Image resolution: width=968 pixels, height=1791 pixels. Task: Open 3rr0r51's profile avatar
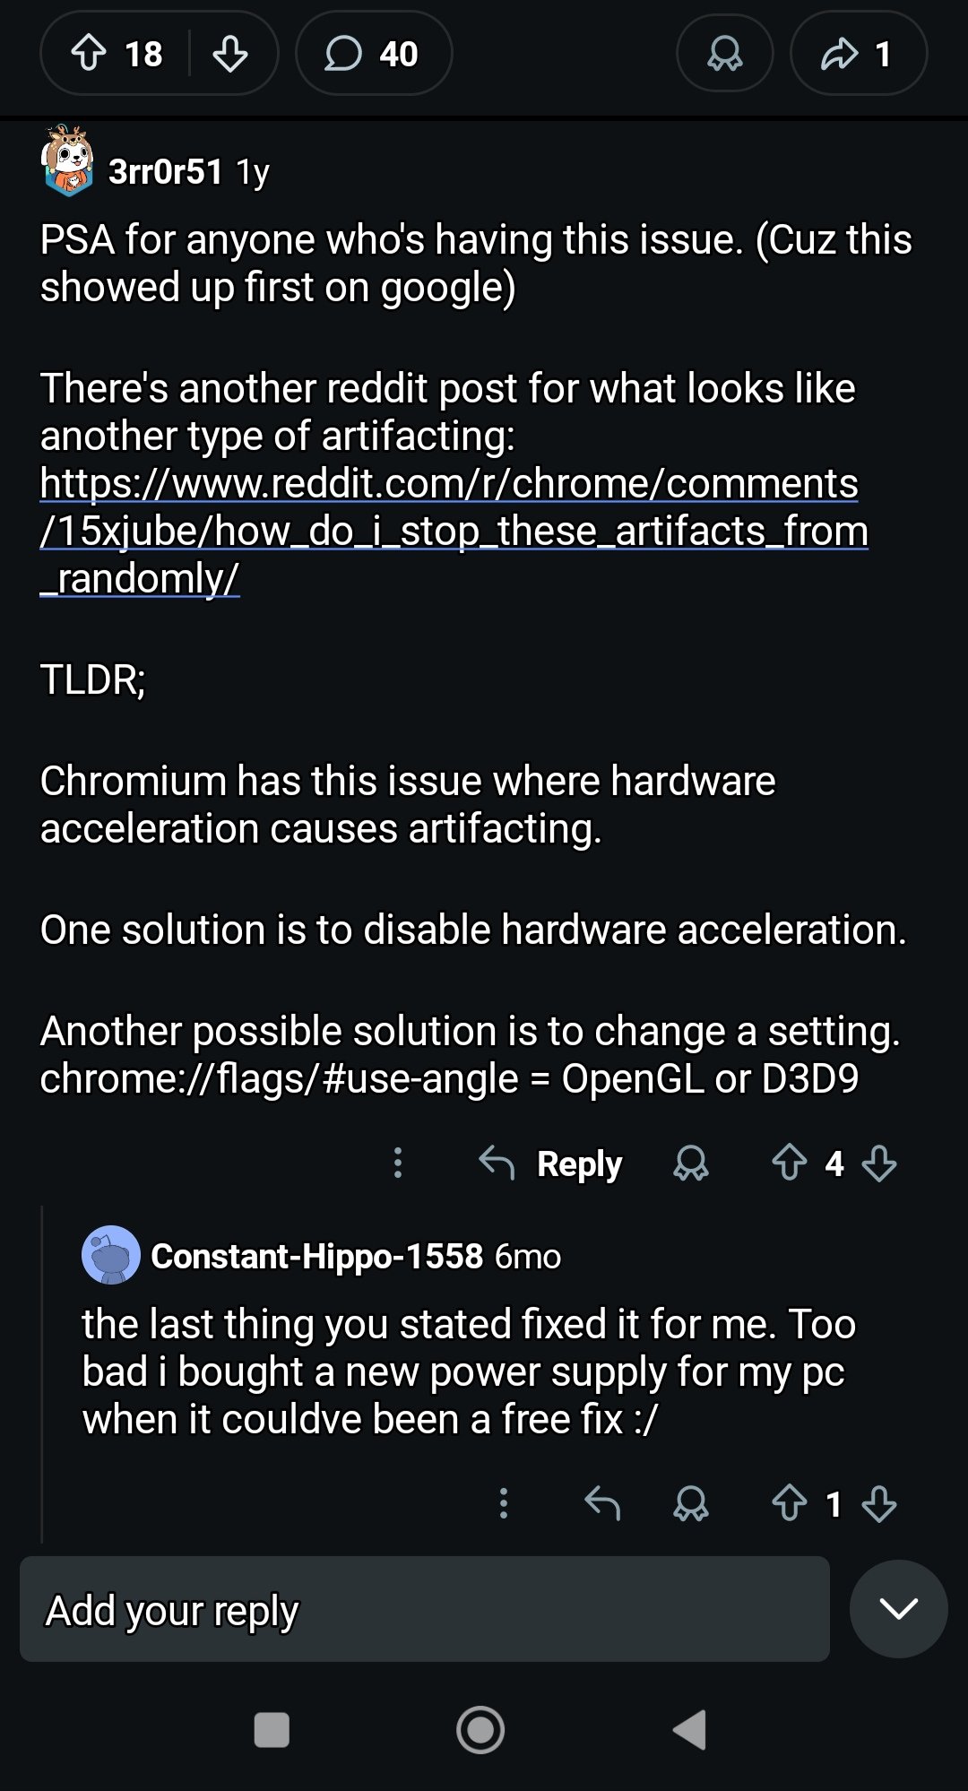click(x=68, y=161)
